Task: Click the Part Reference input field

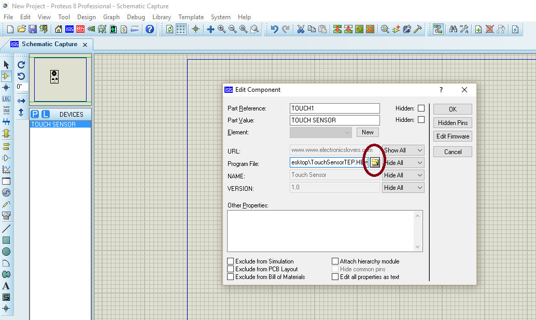Action: pyautogui.click(x=335, y=108)
